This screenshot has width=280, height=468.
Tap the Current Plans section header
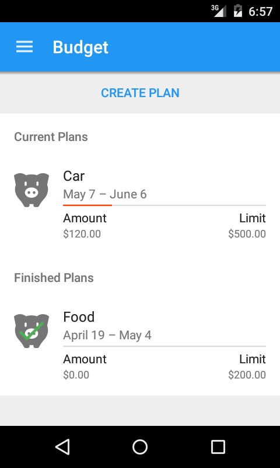51,137
